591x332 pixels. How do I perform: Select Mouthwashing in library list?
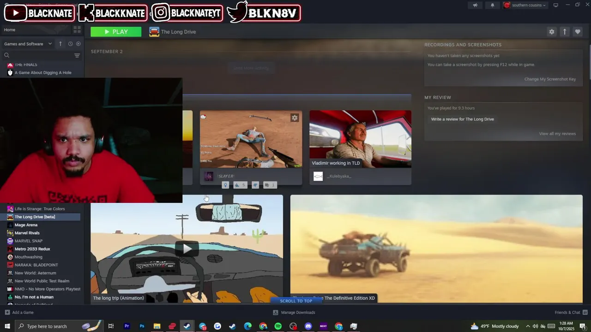pos(28,257)
